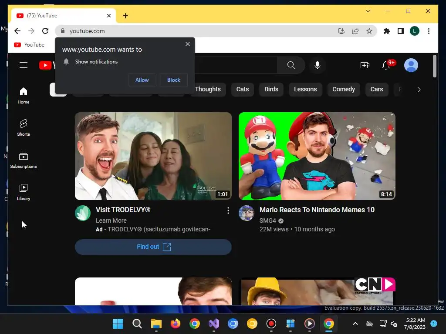Click the Learn More ad link
The image size is (446, 334).
coord(111,220)
